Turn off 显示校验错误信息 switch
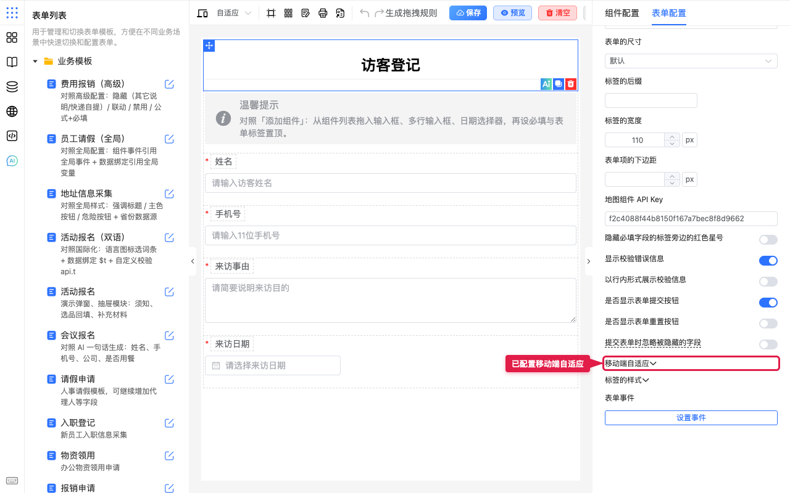This screenshot has width=790, height=493. (768, 261)
